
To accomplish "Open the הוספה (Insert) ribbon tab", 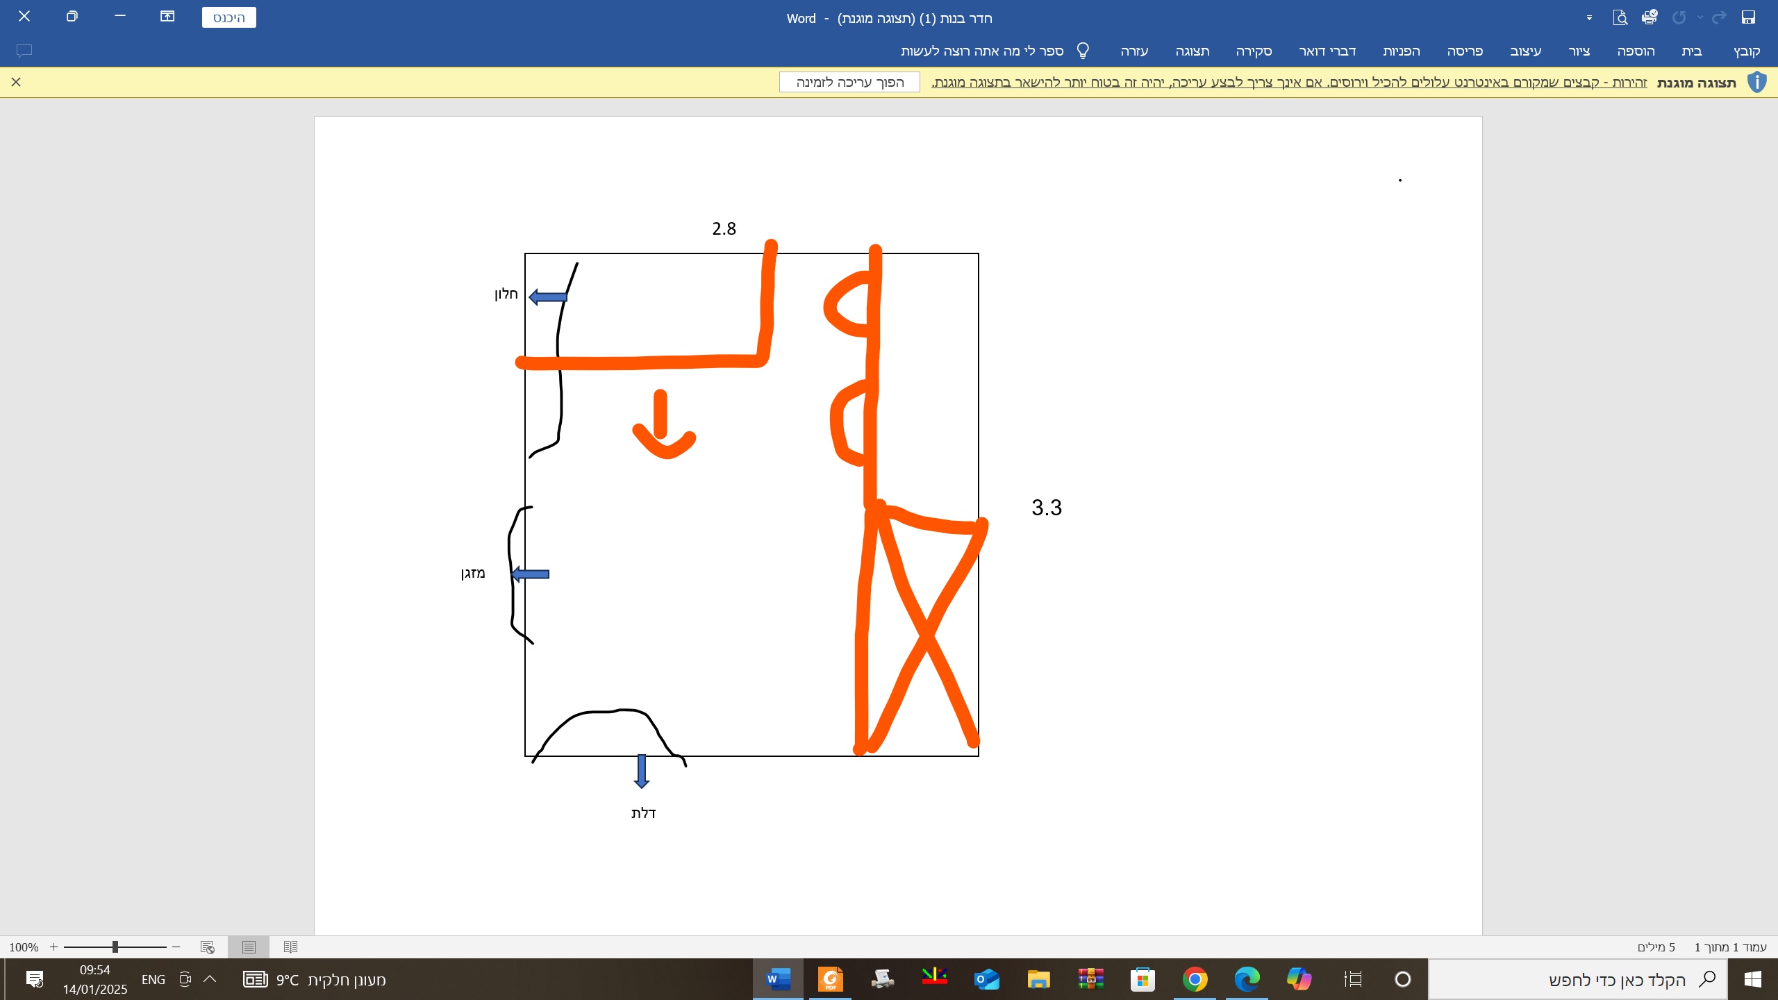I will click(1636, 51).
